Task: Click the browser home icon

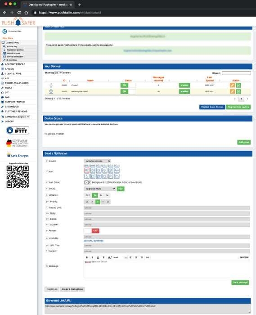Action: tap(26, 13)
